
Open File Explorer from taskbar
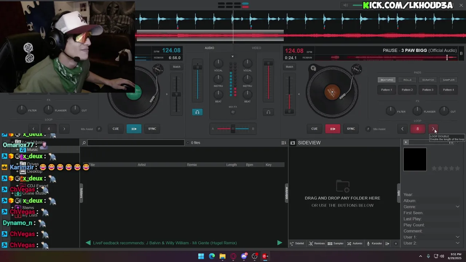coord(222,256)
